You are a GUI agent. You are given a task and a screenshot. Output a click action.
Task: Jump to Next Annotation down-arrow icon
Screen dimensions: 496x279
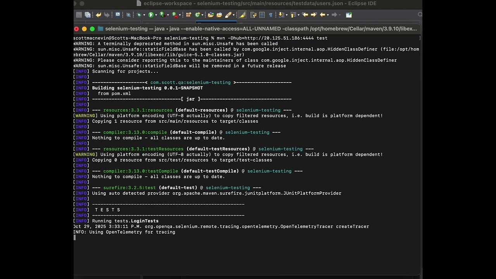click(281, 15)
